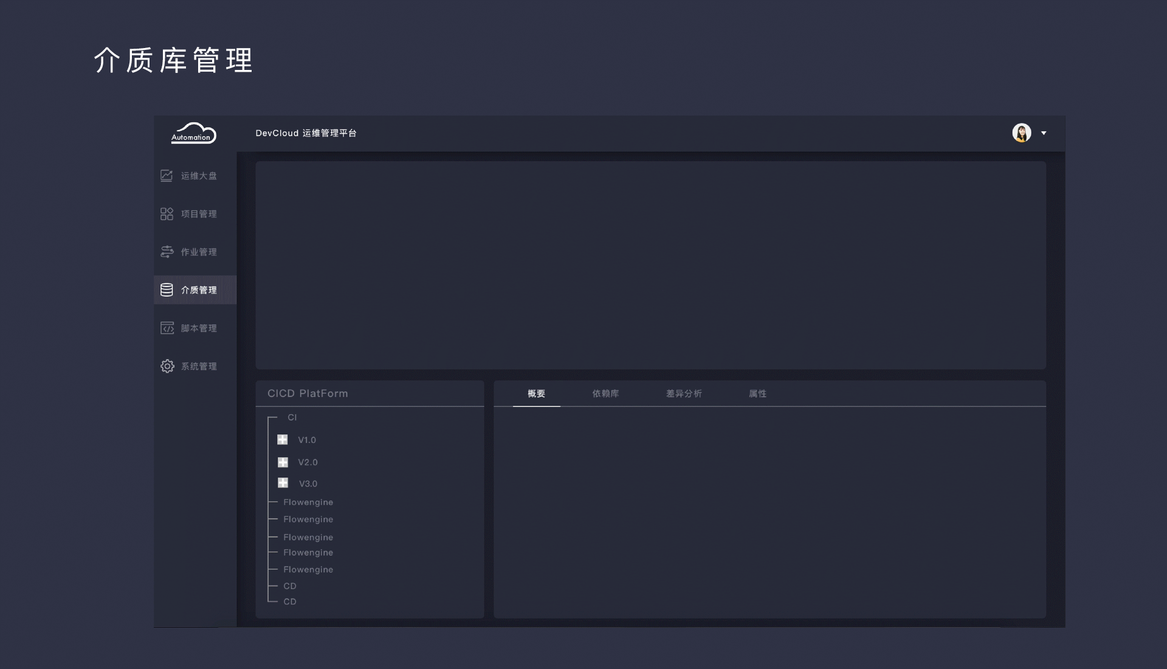Click the user avatar picture
This screenshot has width=1167, height=669.
(1021, 133)
